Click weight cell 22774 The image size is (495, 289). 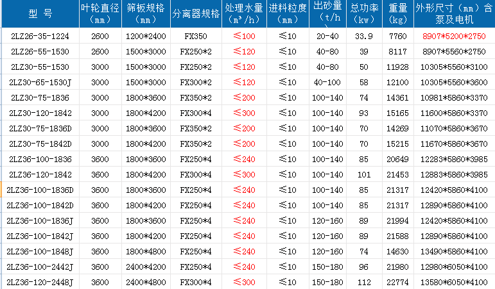click(x=398, y=282)
